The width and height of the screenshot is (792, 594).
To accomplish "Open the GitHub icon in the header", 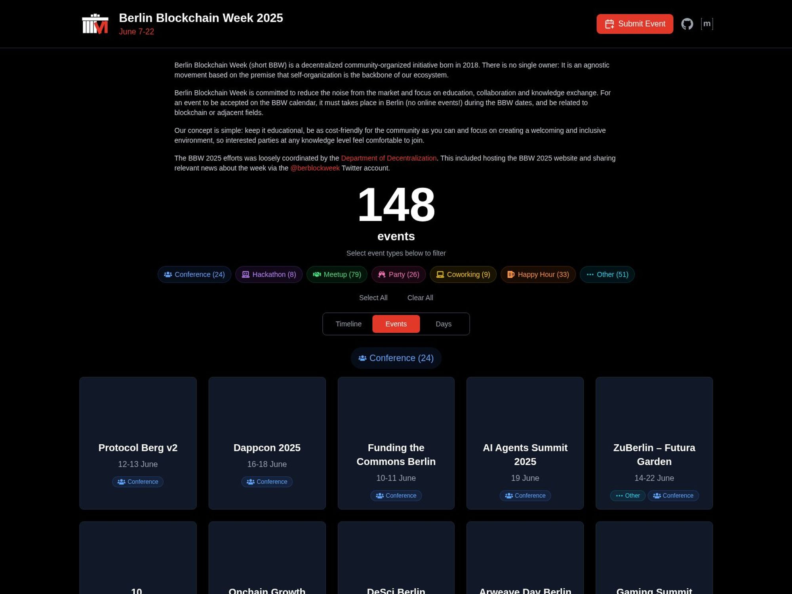I will (x=688, y=24).
